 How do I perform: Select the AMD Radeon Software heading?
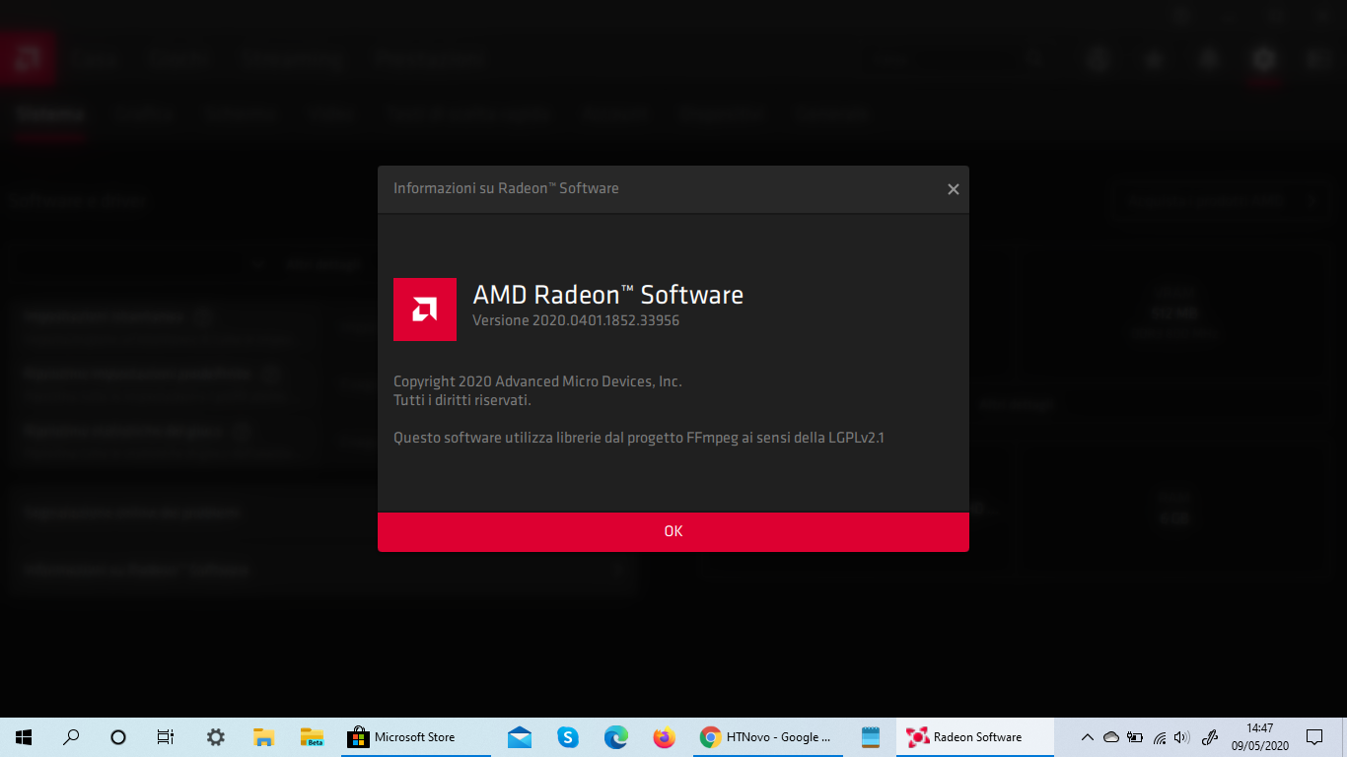(x=607, y=294)
